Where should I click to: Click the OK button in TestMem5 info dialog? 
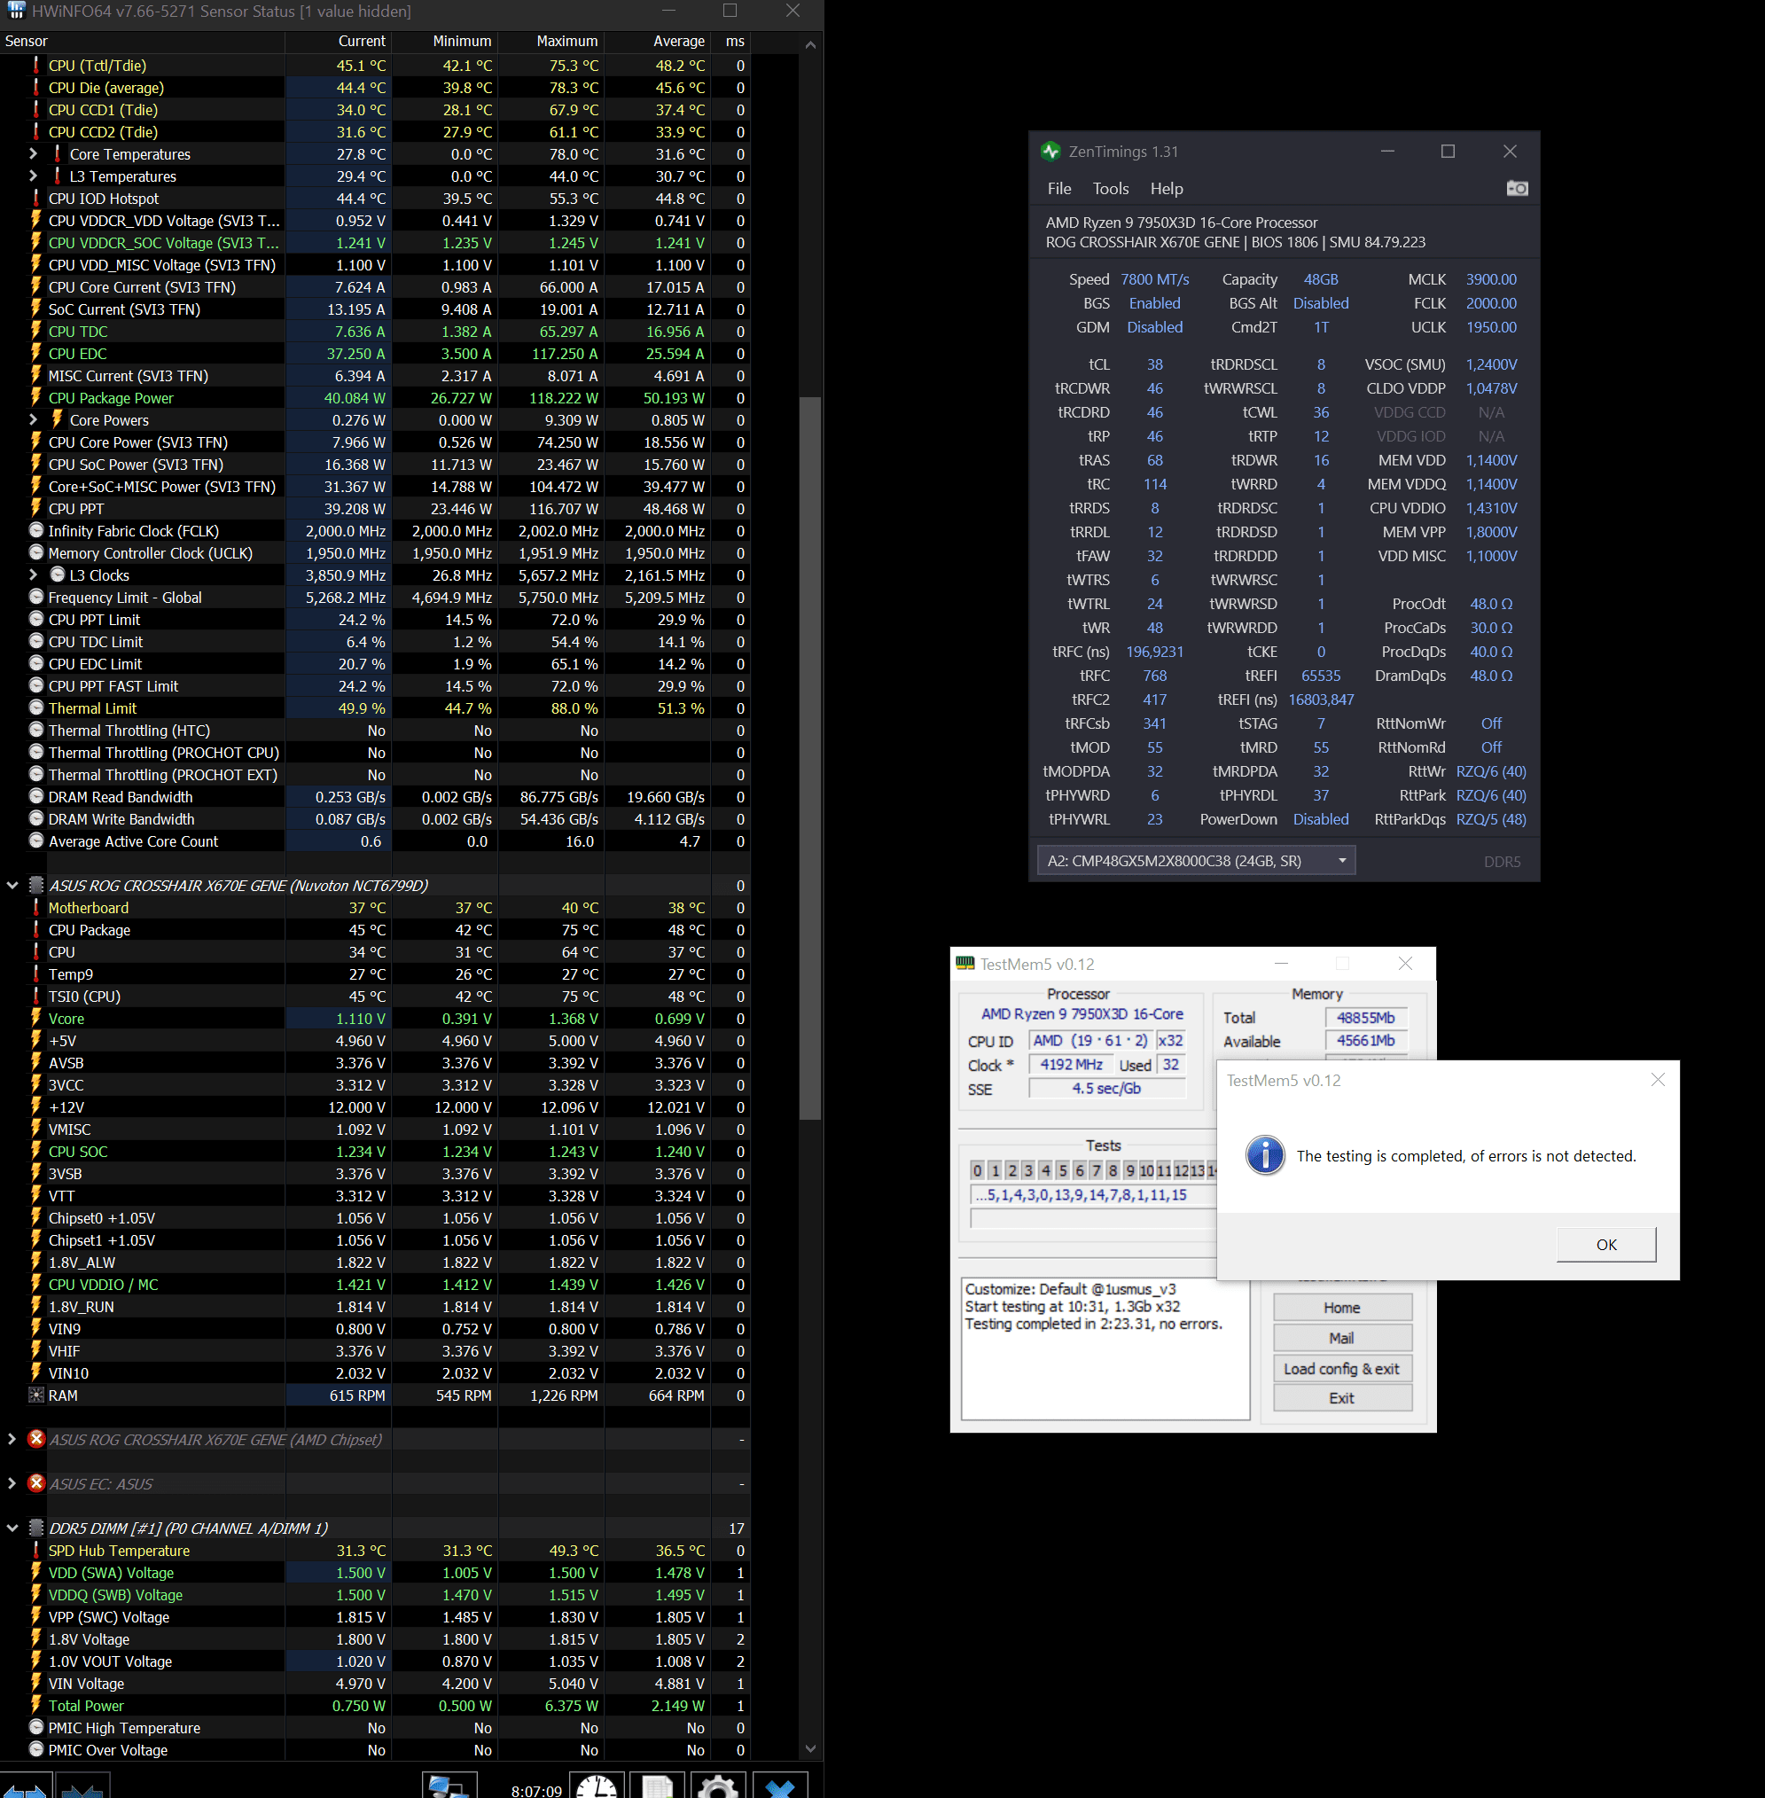1606,1243
